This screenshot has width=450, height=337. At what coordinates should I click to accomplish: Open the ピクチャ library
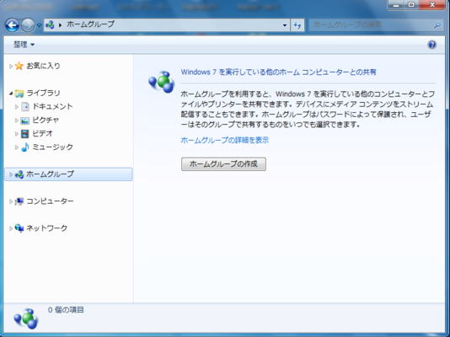46,120
